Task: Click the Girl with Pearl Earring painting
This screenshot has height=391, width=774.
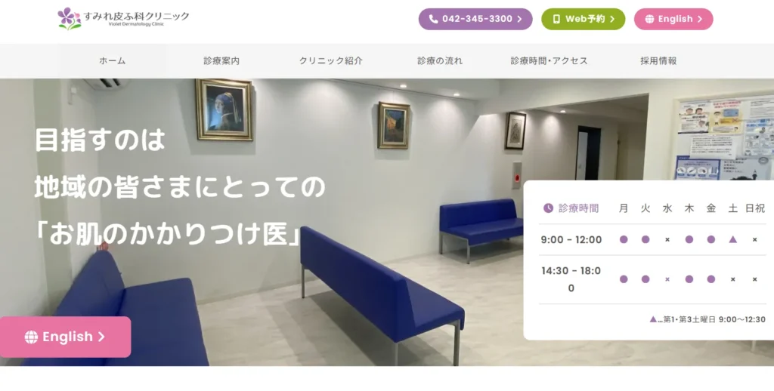Action: 224,109
